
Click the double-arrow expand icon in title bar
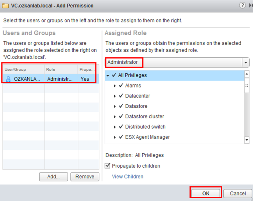(x=251, y=5)
